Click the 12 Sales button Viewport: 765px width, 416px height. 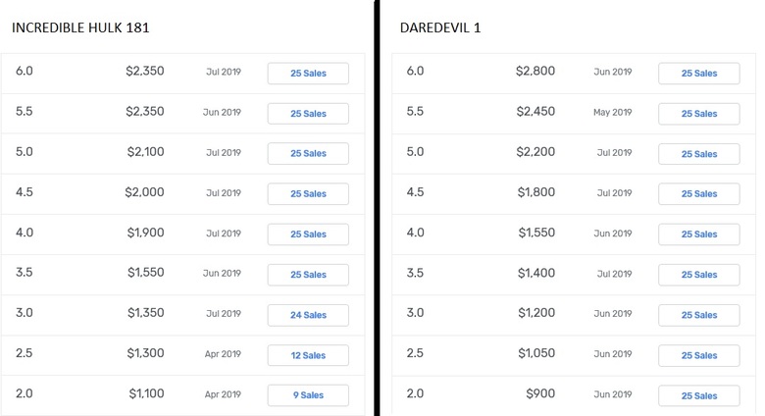coord(308,355)
